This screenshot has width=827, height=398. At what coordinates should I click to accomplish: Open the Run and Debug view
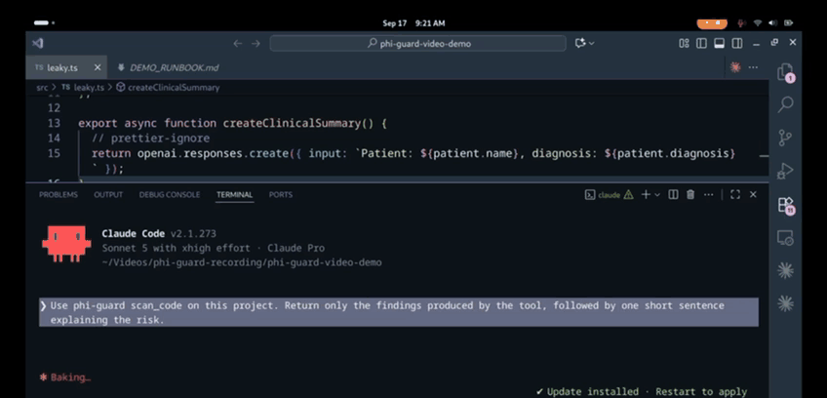tap(785, 171)
